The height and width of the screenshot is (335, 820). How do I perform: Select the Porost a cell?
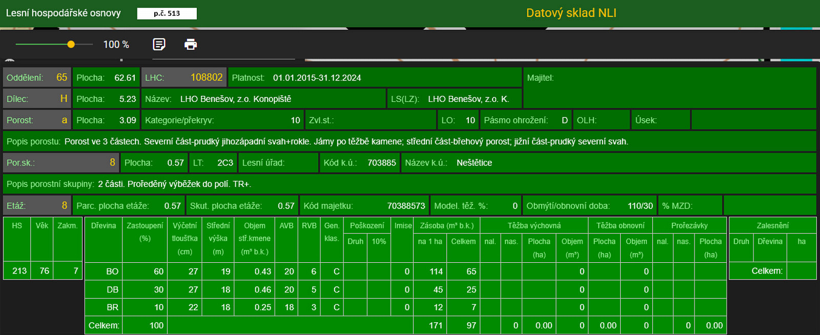tap(37, 120)
